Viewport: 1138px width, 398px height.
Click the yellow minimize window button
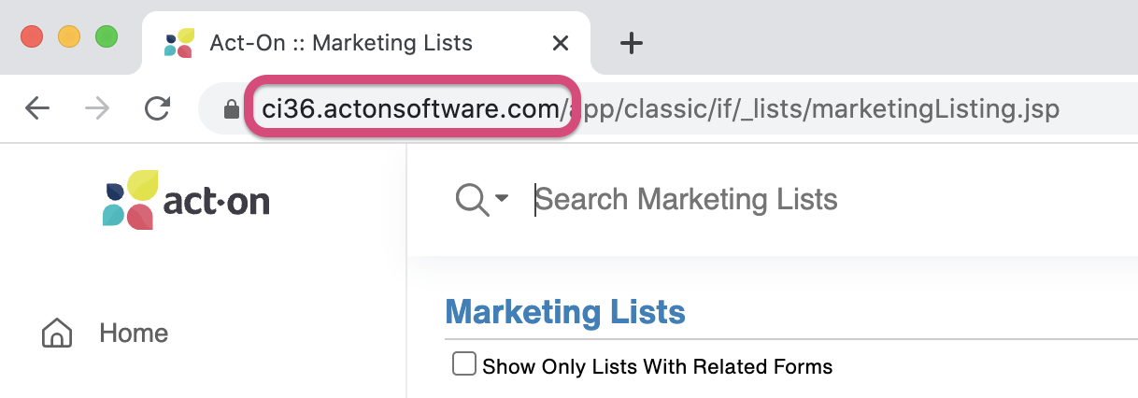click(69, 37)
